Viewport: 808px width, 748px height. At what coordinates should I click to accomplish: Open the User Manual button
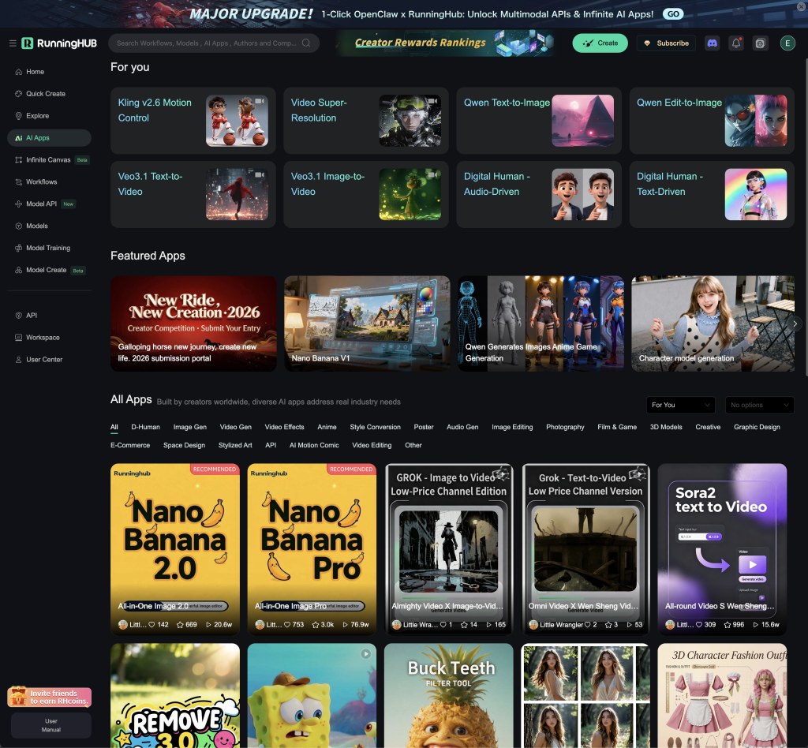point(51,725)
